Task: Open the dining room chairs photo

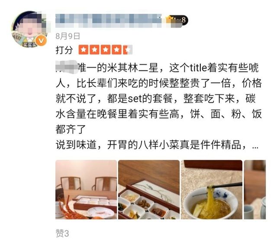Action: point(86,190)
